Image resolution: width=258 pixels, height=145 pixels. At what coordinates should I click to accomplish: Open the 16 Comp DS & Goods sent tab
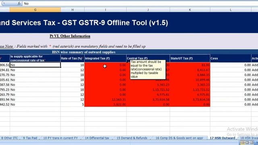pos(179,138)
